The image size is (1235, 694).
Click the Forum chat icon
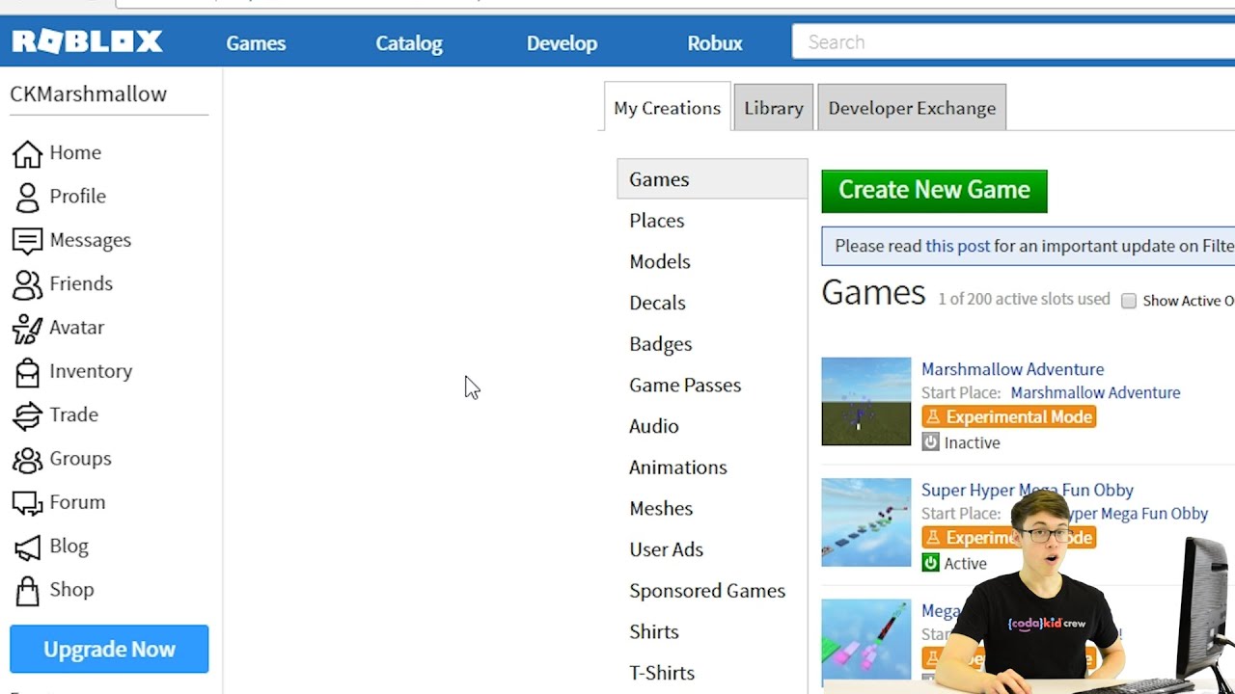pos(27,502)
